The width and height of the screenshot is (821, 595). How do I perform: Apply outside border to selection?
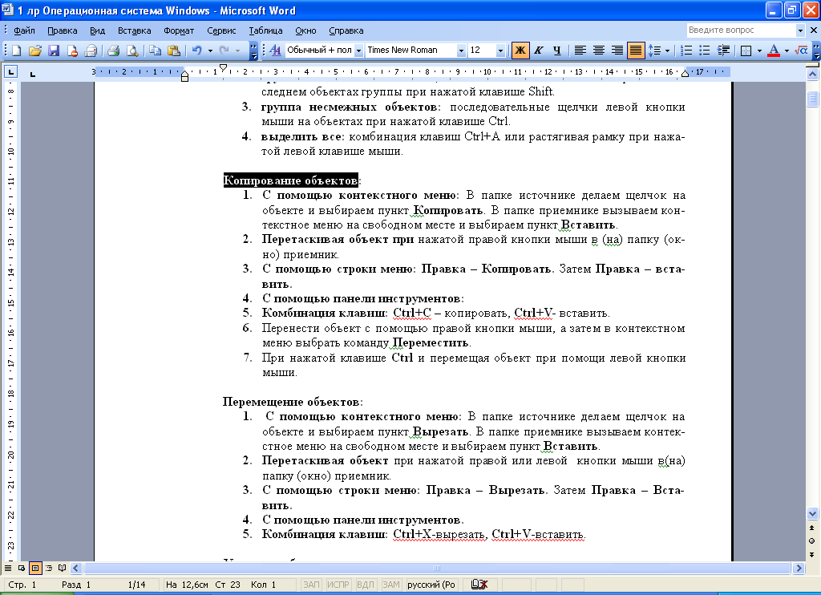click(746, 51)
